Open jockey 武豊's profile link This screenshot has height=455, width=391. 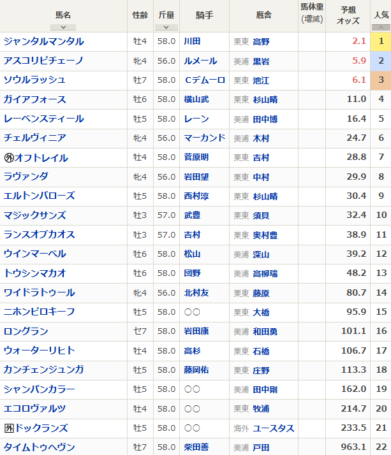[191, 215]
